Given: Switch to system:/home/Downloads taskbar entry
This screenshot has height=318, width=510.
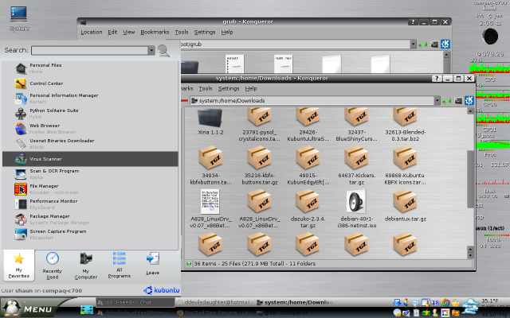Looking at the screenshot, I should 295,302.
